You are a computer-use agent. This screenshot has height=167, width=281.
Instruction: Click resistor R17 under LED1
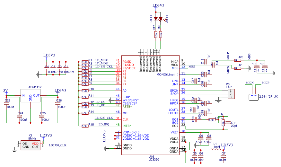[x=156, y=35]
